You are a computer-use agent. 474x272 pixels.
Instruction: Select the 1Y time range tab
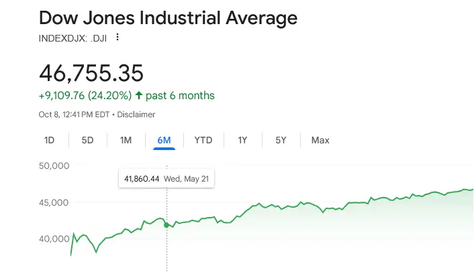tap(242, 140)
